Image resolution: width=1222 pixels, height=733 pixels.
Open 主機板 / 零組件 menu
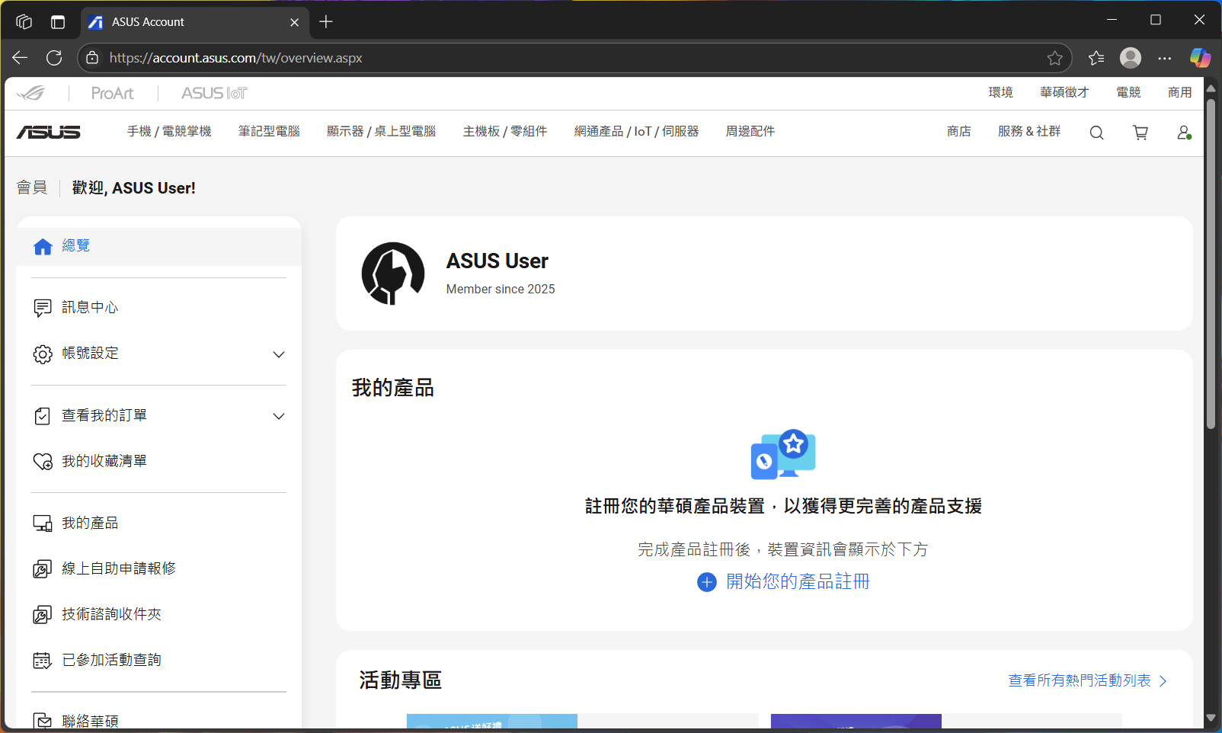(x=505, y=132)
